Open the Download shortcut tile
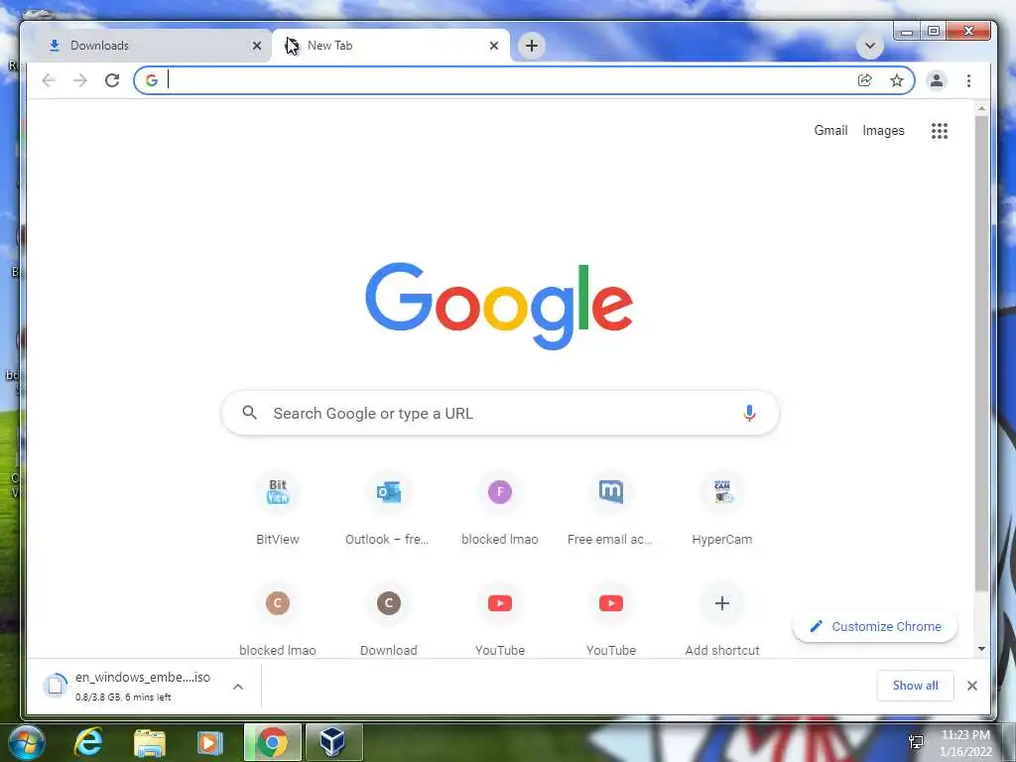 point(388,619)
